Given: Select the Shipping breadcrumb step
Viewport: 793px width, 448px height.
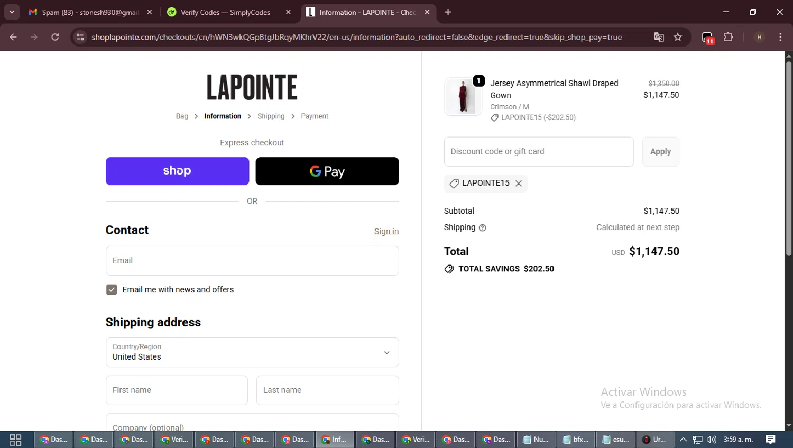Looking at the screenshot, I should click(271, 116).
